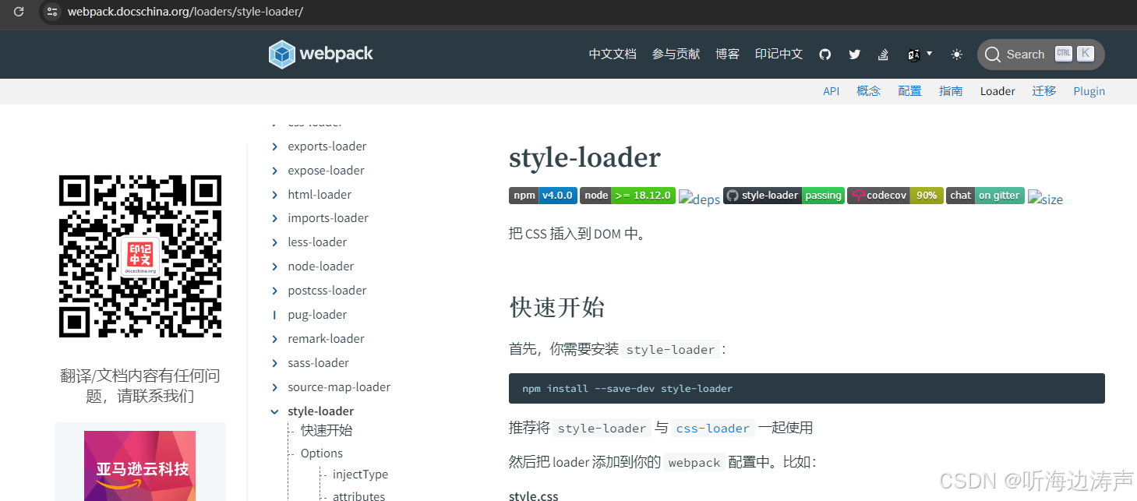Screen dimensions: 1137x501
Task: Open the translation language dropdown
Action: [920, 54]
